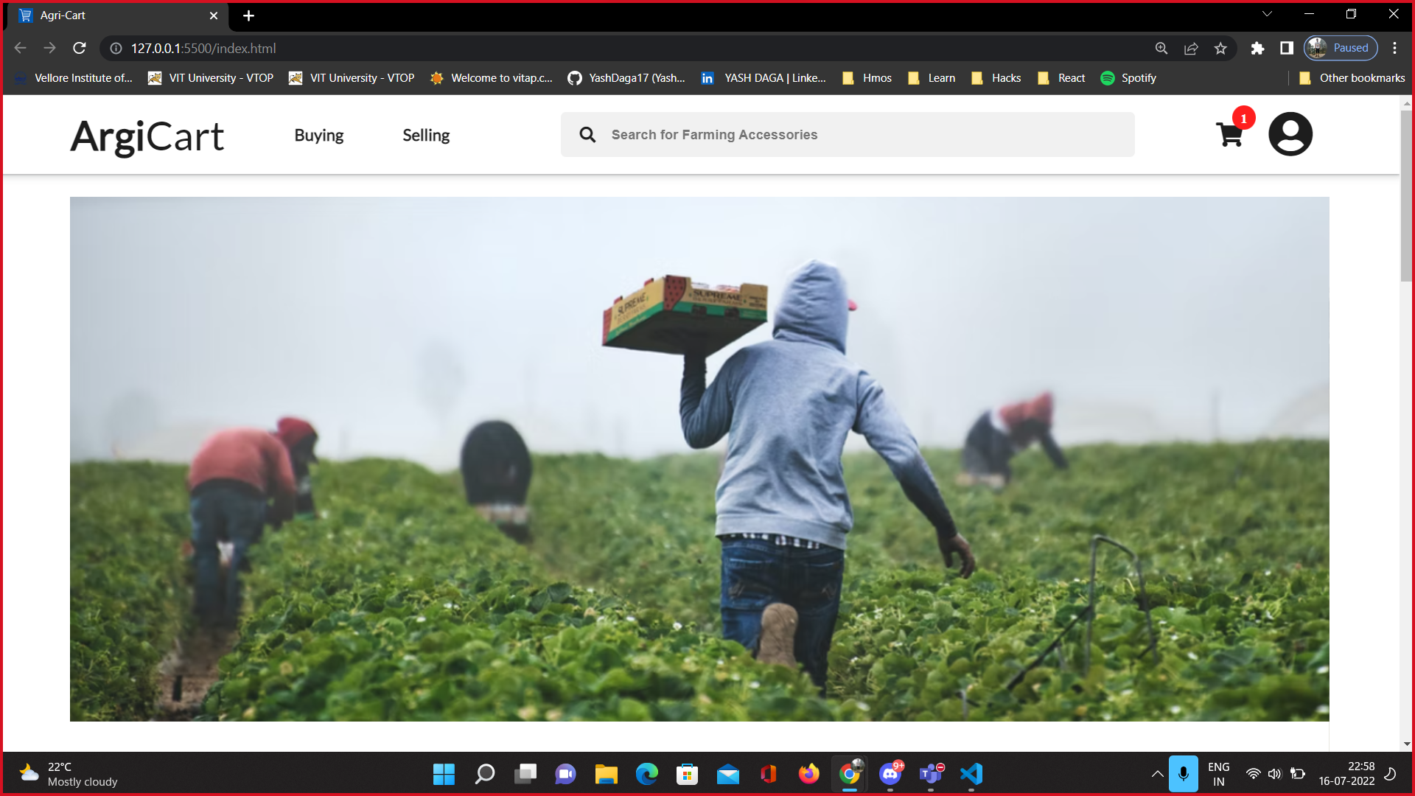Open the React bookmarks folder
The width and height of the screenshot is (1415, 796).
1061,78
